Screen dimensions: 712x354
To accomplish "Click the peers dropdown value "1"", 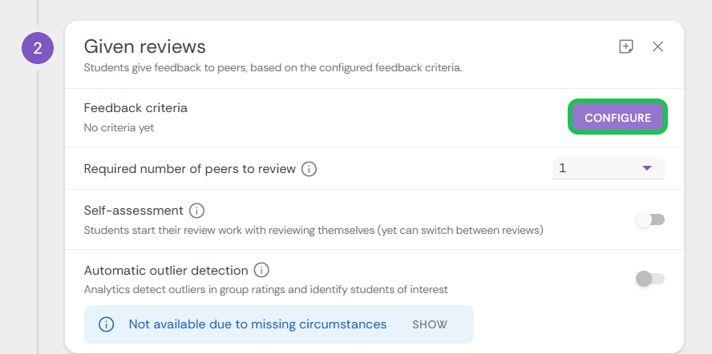I will pyautogui.click(x=563, y=168).
